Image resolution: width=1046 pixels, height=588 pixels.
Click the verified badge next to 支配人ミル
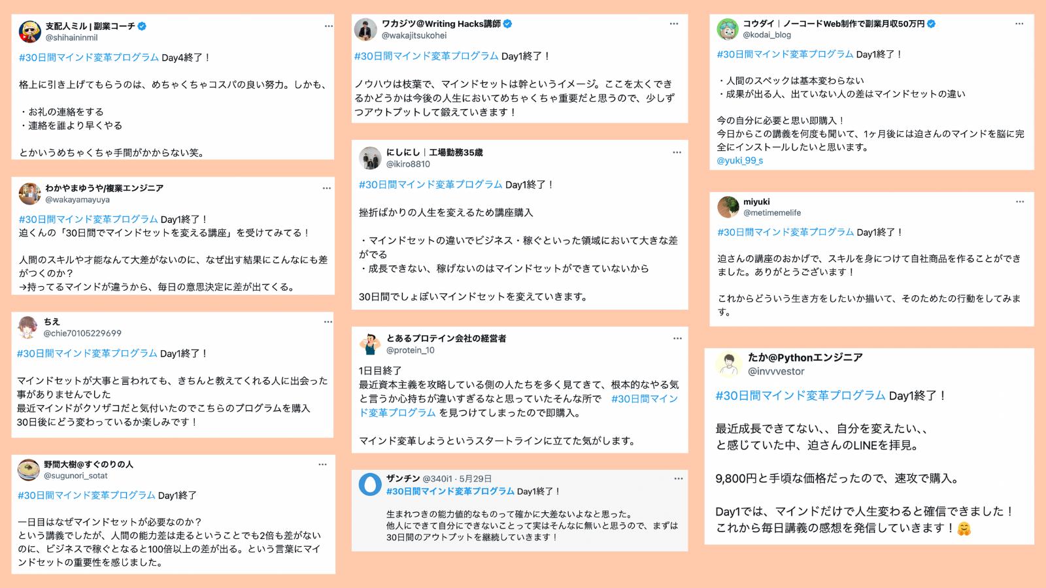[x=142, y=26]
